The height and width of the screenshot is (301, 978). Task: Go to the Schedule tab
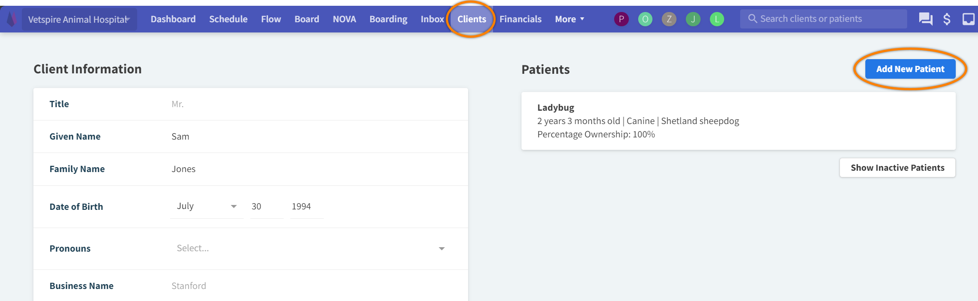point(228,19)
